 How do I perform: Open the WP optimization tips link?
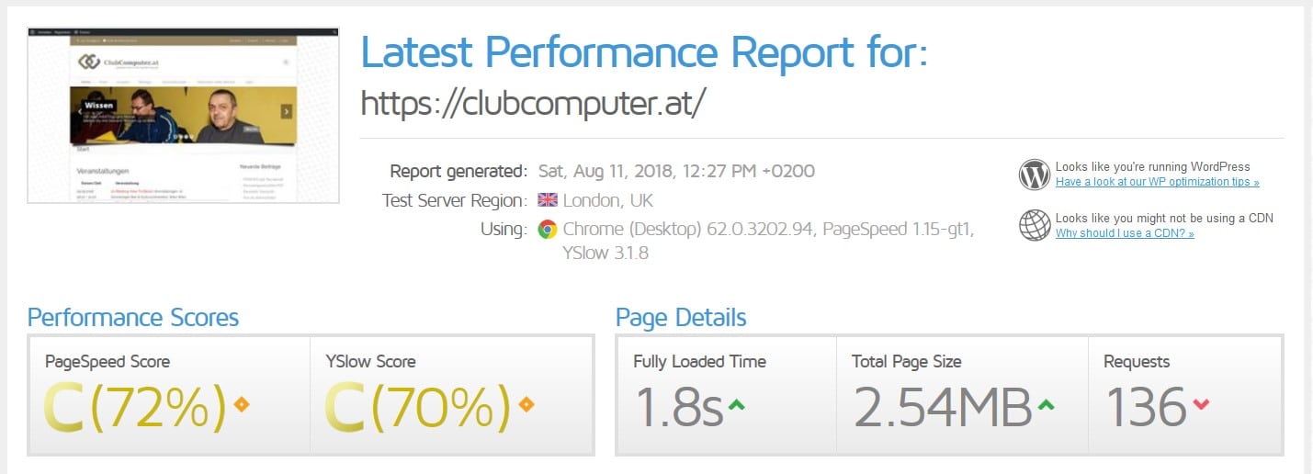(1158, 182)
